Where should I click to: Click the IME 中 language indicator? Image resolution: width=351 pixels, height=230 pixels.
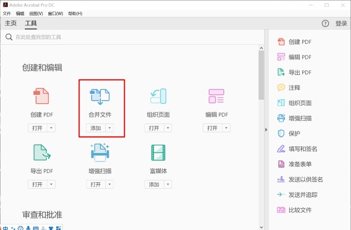[x=5, y=228]
